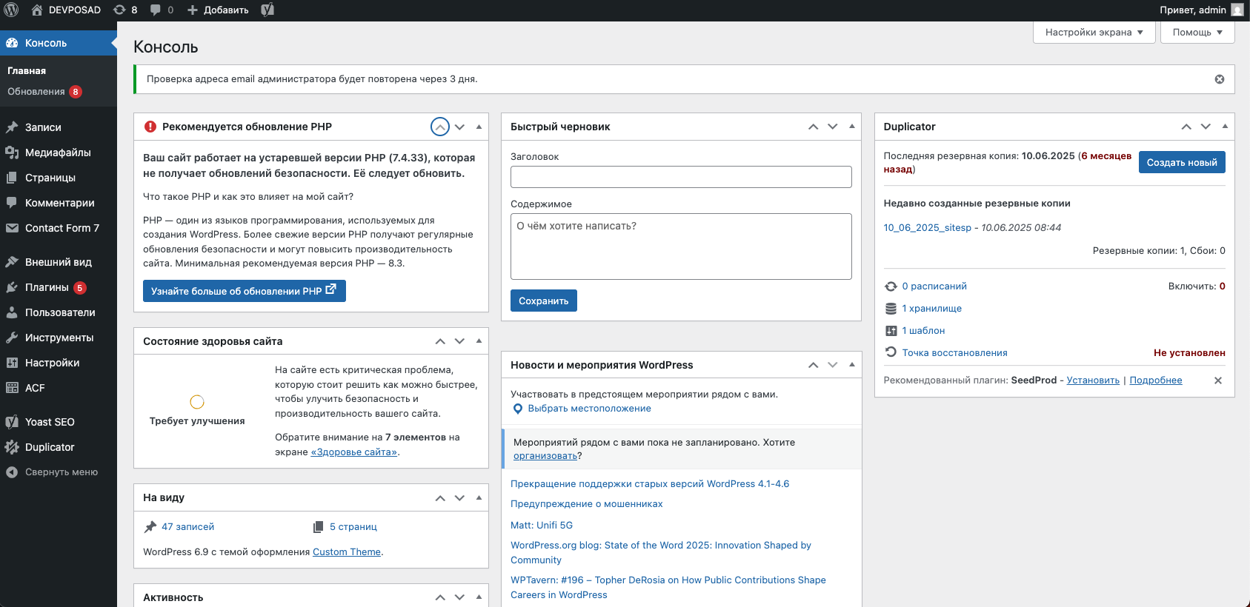Focus the Заголовок input field

click(681, 177)
